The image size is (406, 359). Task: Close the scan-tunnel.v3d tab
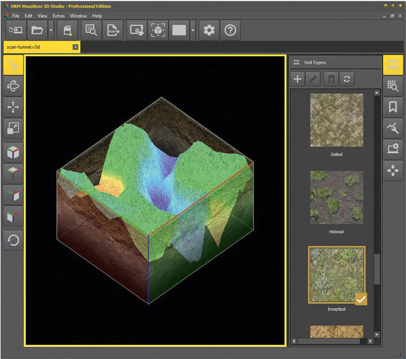coord(75,47)
